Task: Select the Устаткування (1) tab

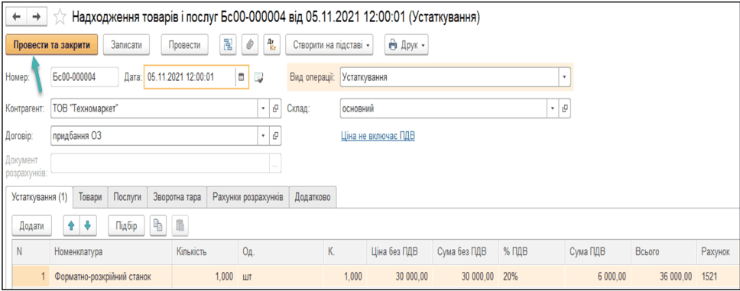Action: click(40, 198)
